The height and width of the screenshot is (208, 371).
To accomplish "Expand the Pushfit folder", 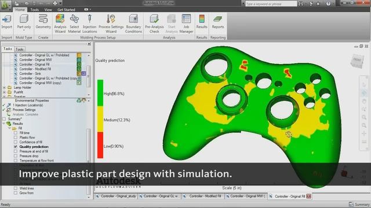I will tap(4, 92).
